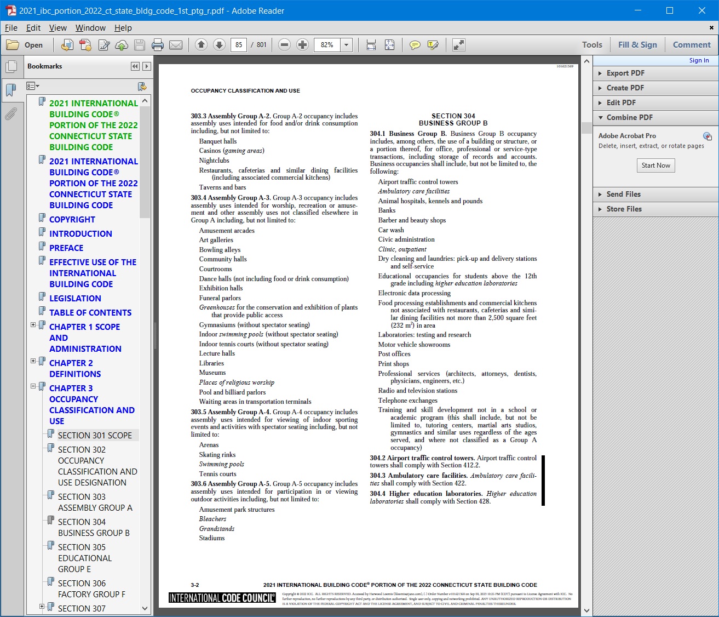The image size is (719, 617).
Task: Click the zoom in plus button
Action: [x=302, y=45]
